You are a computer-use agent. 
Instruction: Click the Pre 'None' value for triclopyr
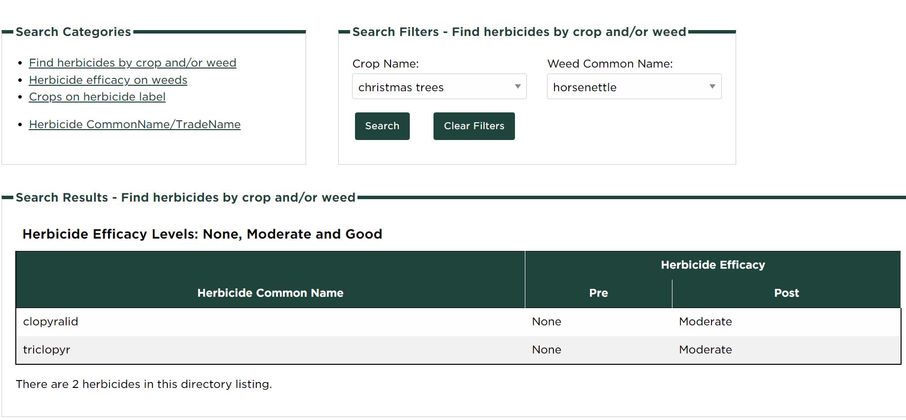(546, 350)
